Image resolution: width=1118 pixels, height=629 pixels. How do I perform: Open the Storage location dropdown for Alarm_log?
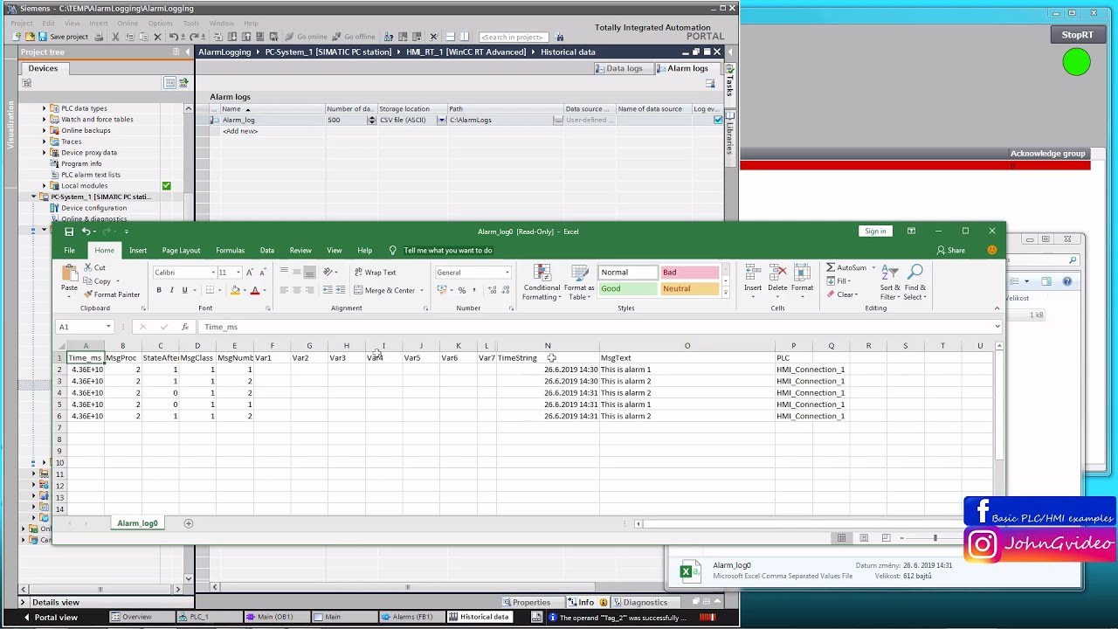tap(441, 120)
